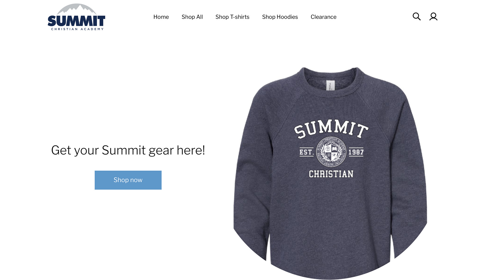Click the CHRISTIAN text printed on sweatshirt

click(331, 174)
